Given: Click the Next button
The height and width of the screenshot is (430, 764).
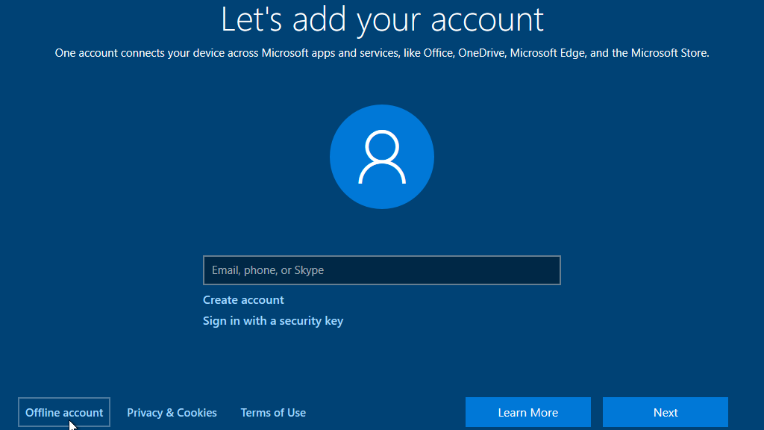Looking at the screenshot, I should 666,412.
